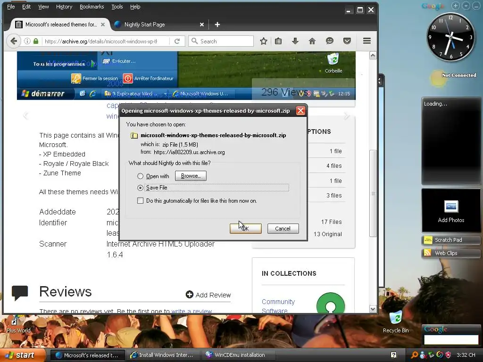Open the Help menu

135,7
